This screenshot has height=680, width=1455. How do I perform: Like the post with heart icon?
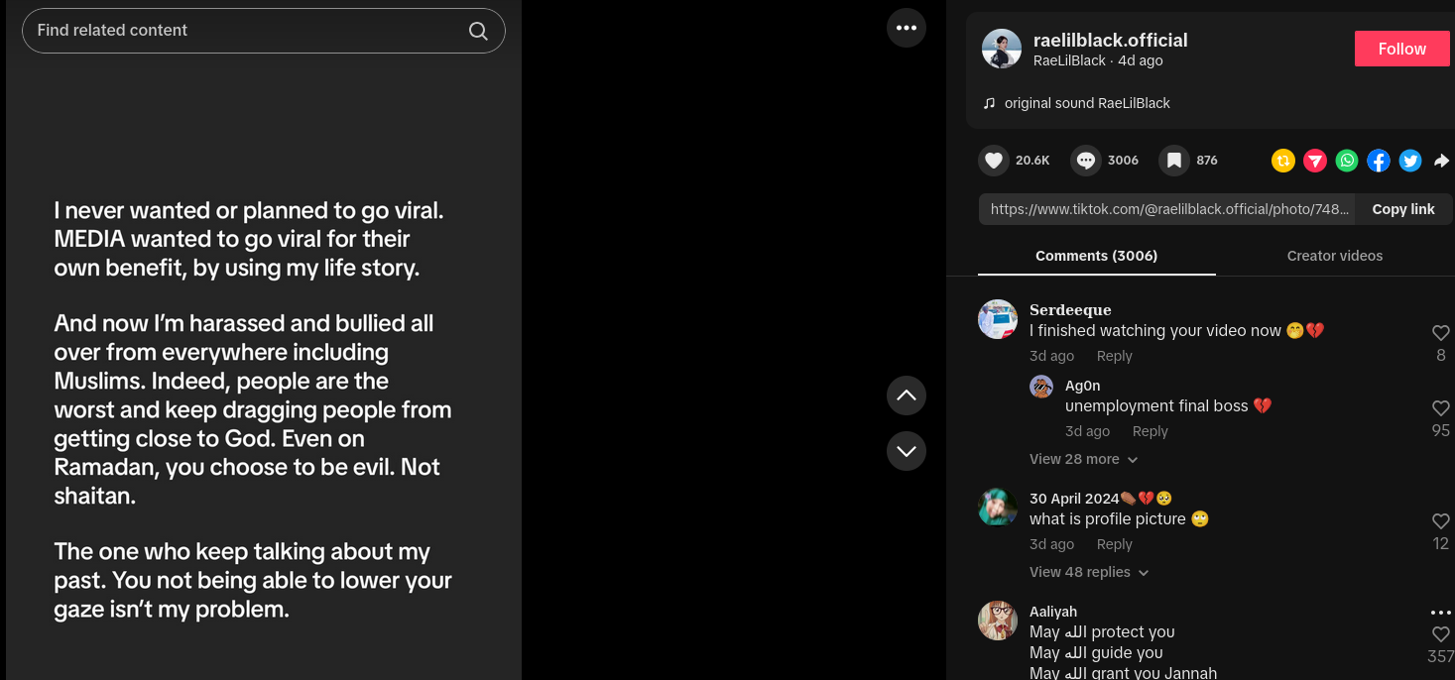(x=994, y=161)
